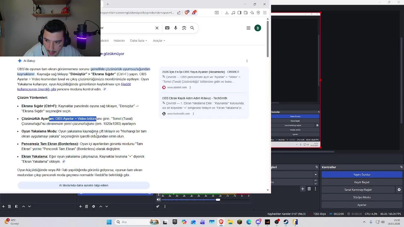Open Google Lens image search icon
The width and height of the screenshot is (404, 227).
coord(184,28)
